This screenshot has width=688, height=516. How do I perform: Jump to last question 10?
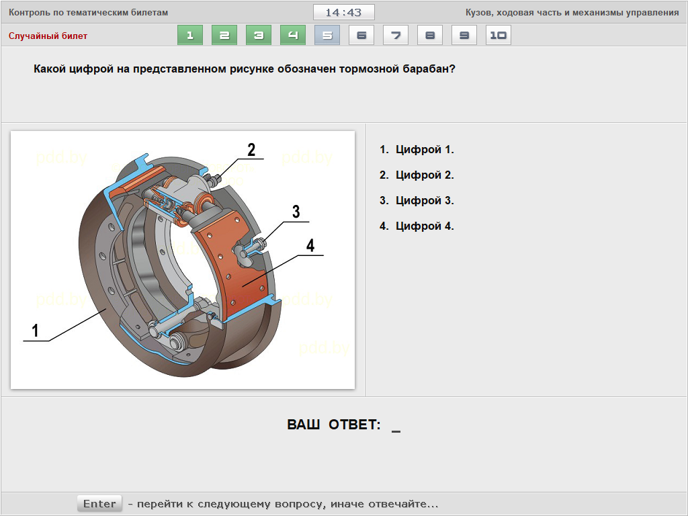click(498, 36)
